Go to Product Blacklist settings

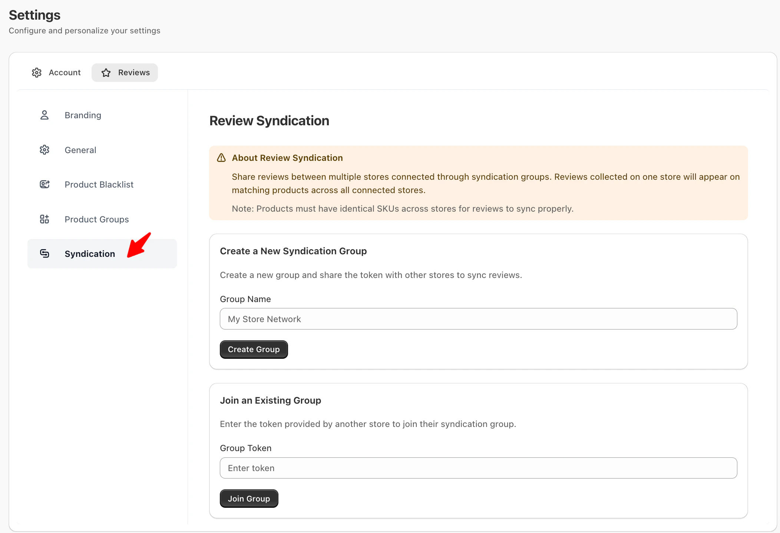pyautogui.click(x=99, y=185)
